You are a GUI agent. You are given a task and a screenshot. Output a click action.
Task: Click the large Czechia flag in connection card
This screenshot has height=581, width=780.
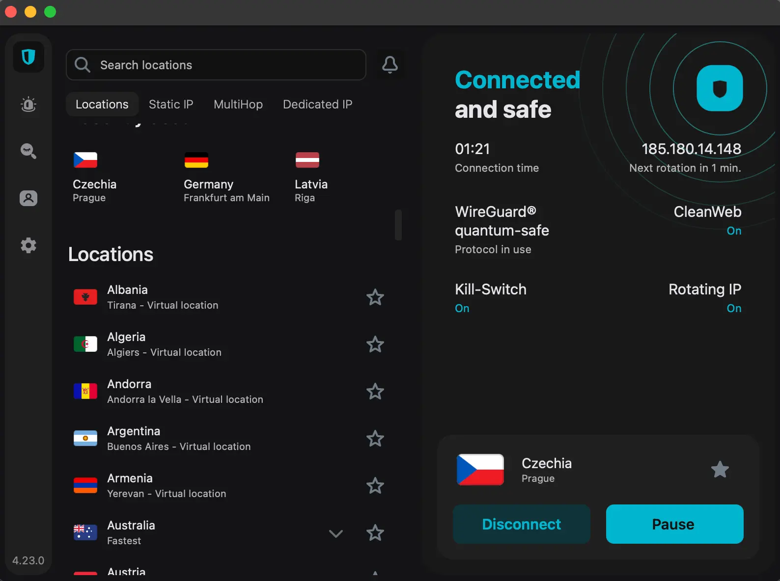tap(480, 470)
